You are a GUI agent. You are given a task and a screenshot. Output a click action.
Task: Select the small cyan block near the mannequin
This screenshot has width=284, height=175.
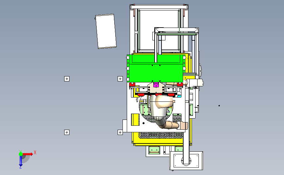179,96
